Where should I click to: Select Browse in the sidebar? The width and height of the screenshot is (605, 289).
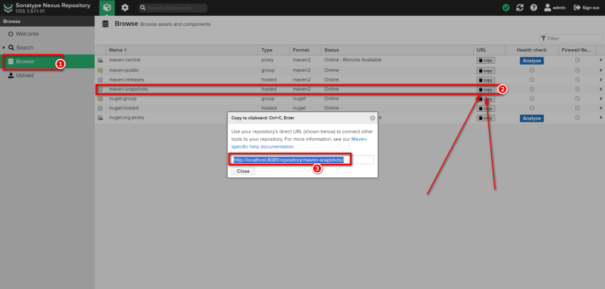pos(47,61)
